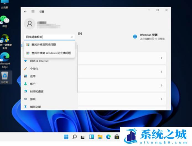
Task: Open the hamburger navigation menu
Action: (33, 12)
